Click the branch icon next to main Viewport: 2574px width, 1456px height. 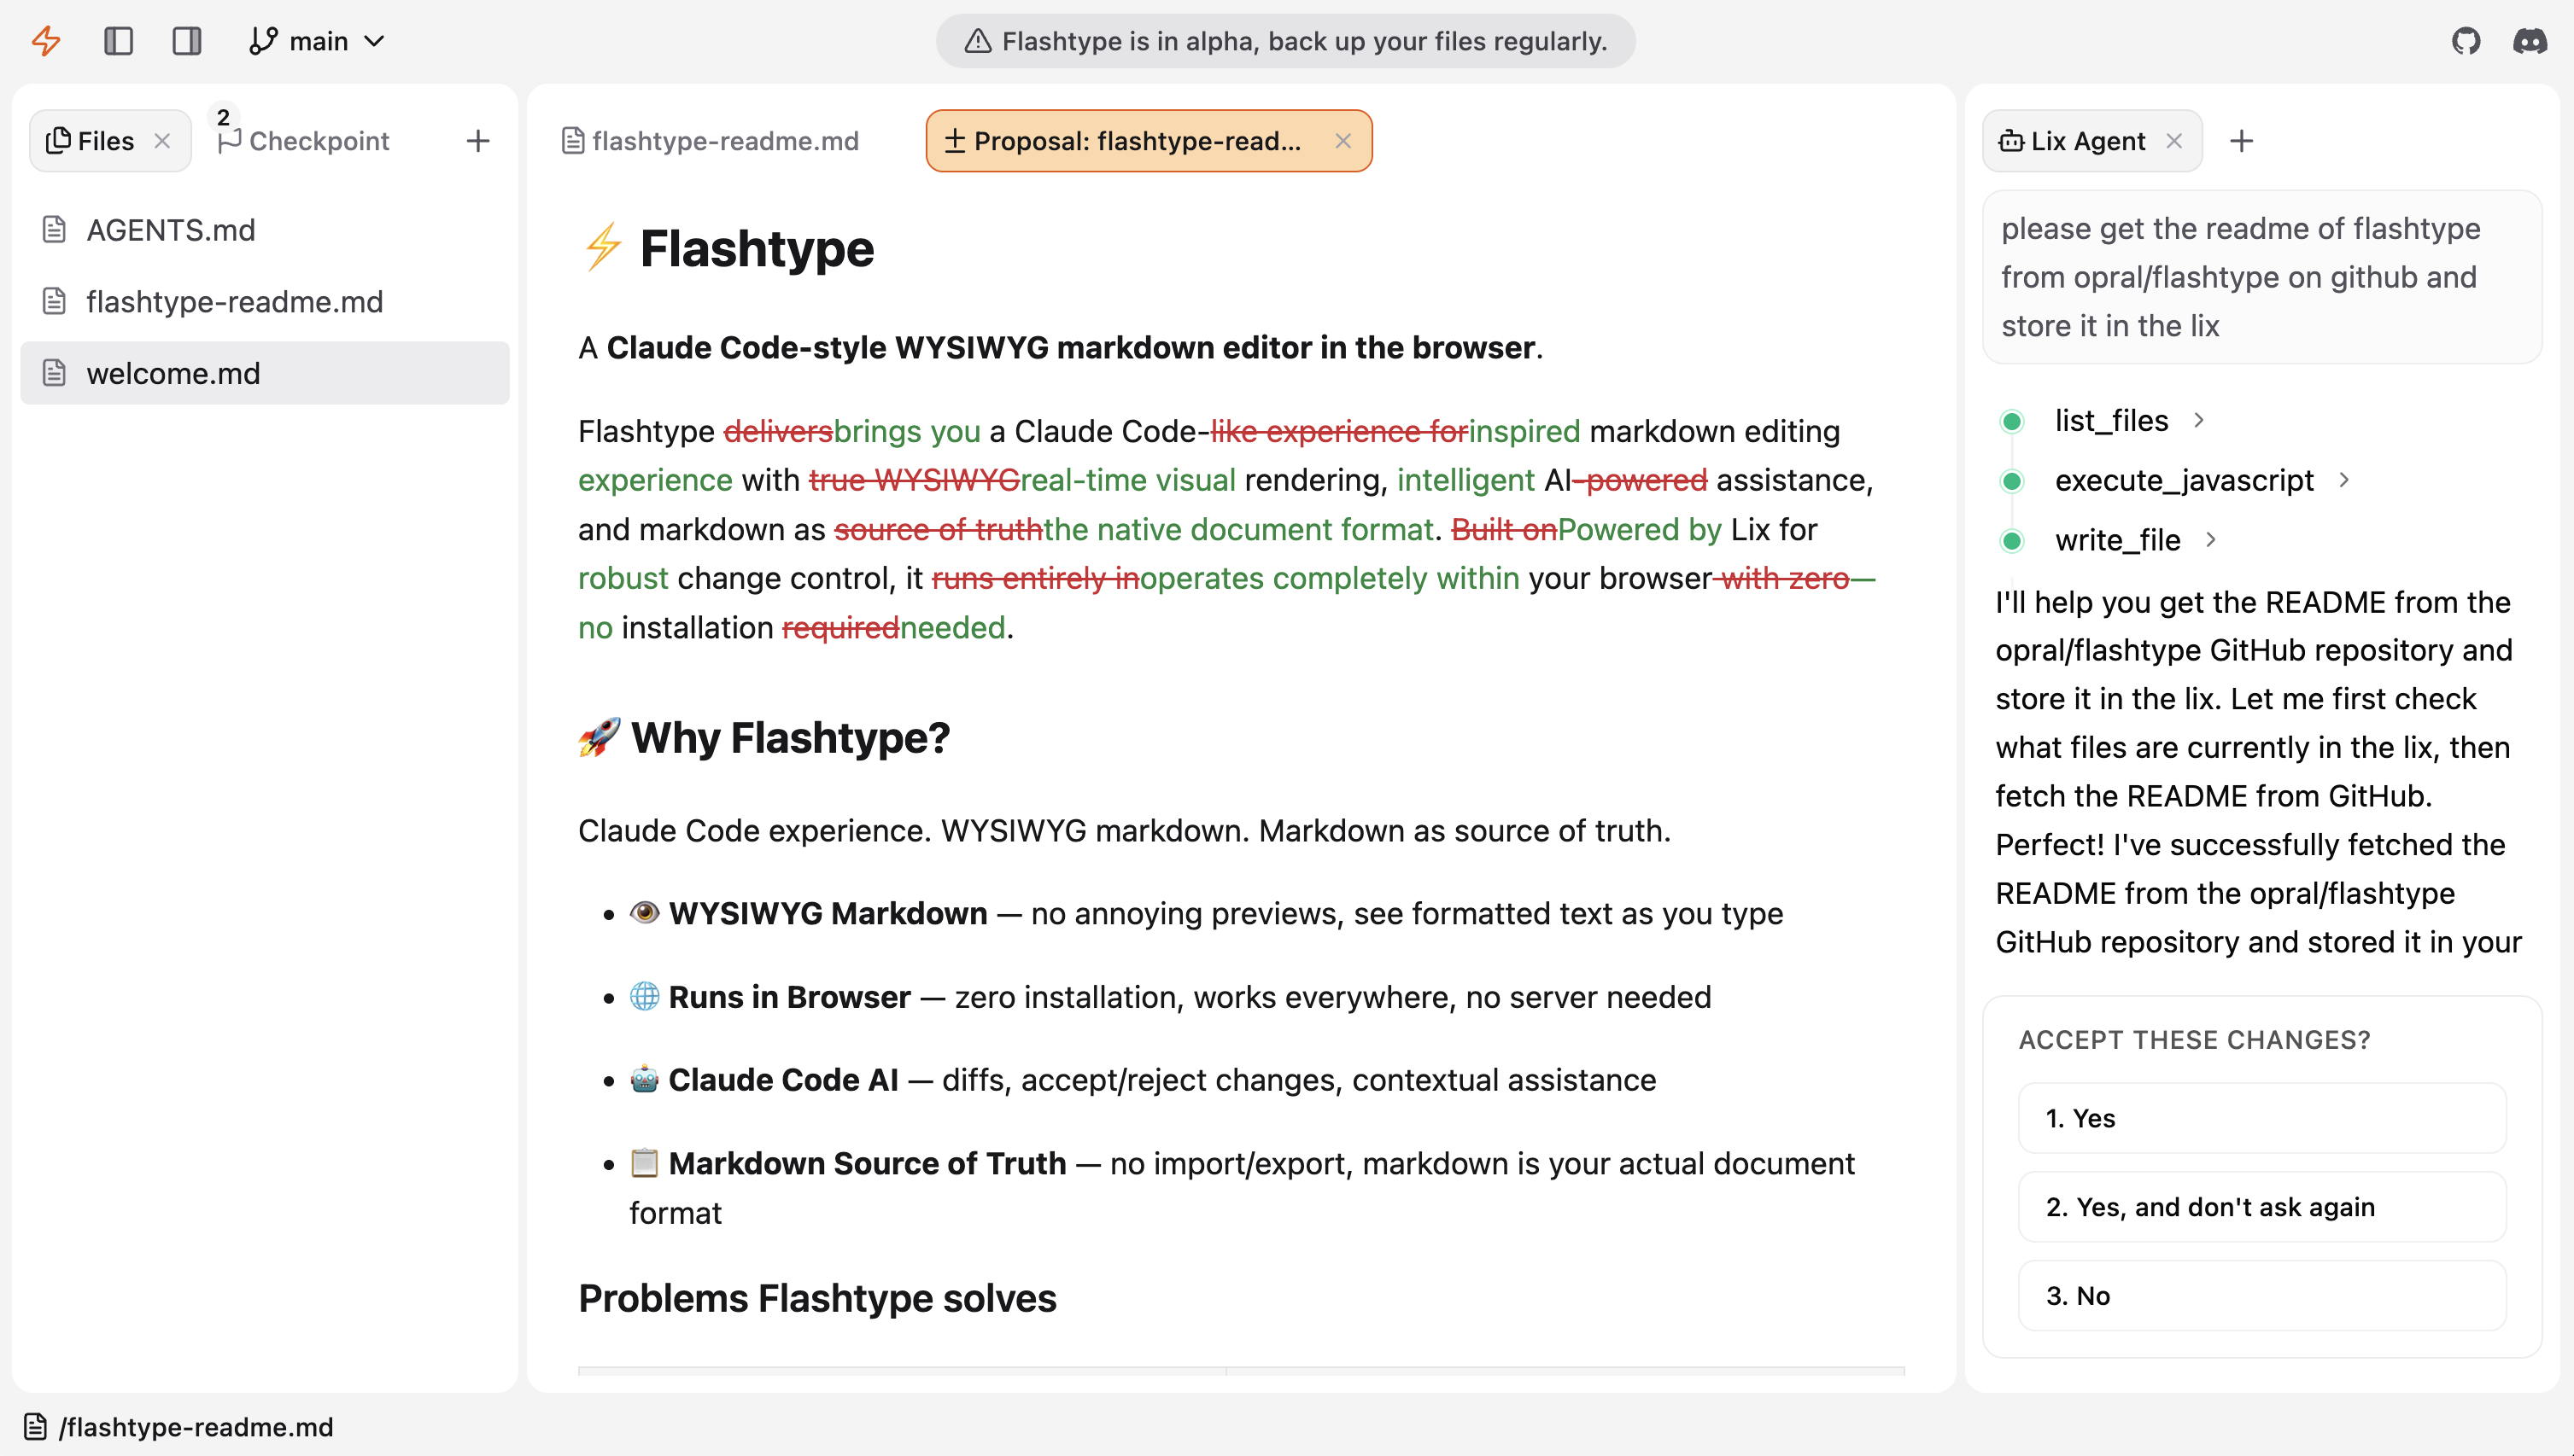(263, 41)
